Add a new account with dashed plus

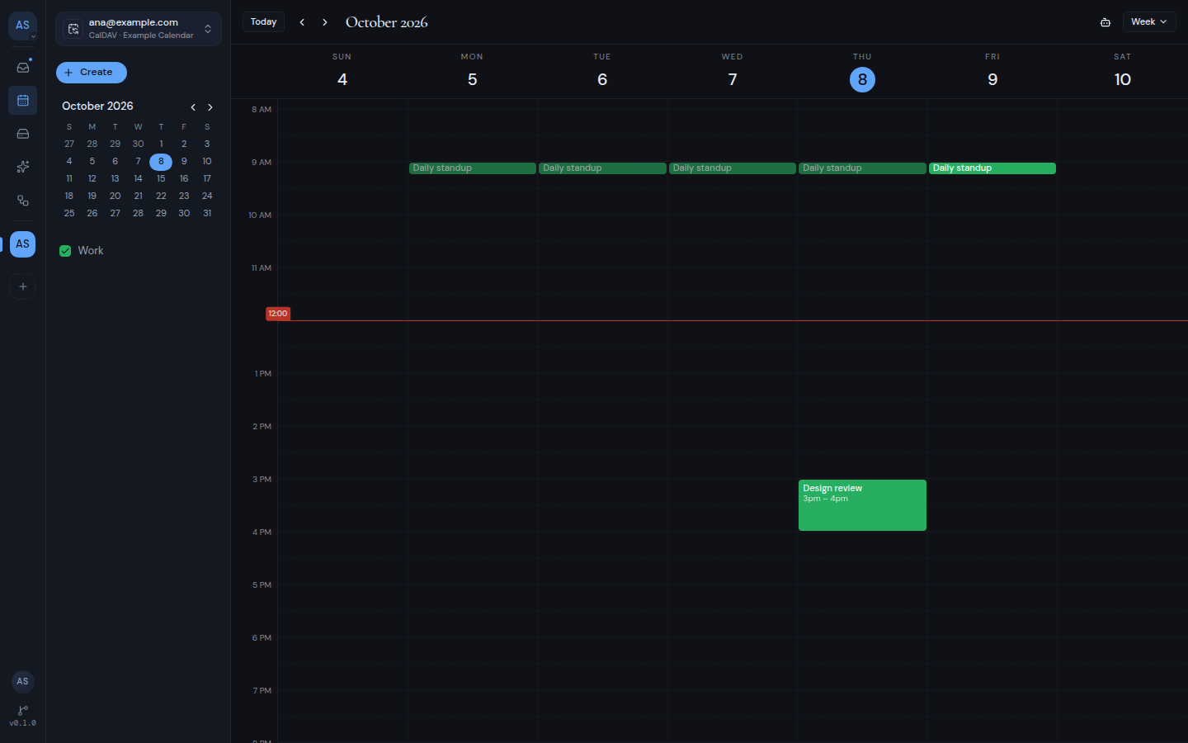[x=23, y=286]
